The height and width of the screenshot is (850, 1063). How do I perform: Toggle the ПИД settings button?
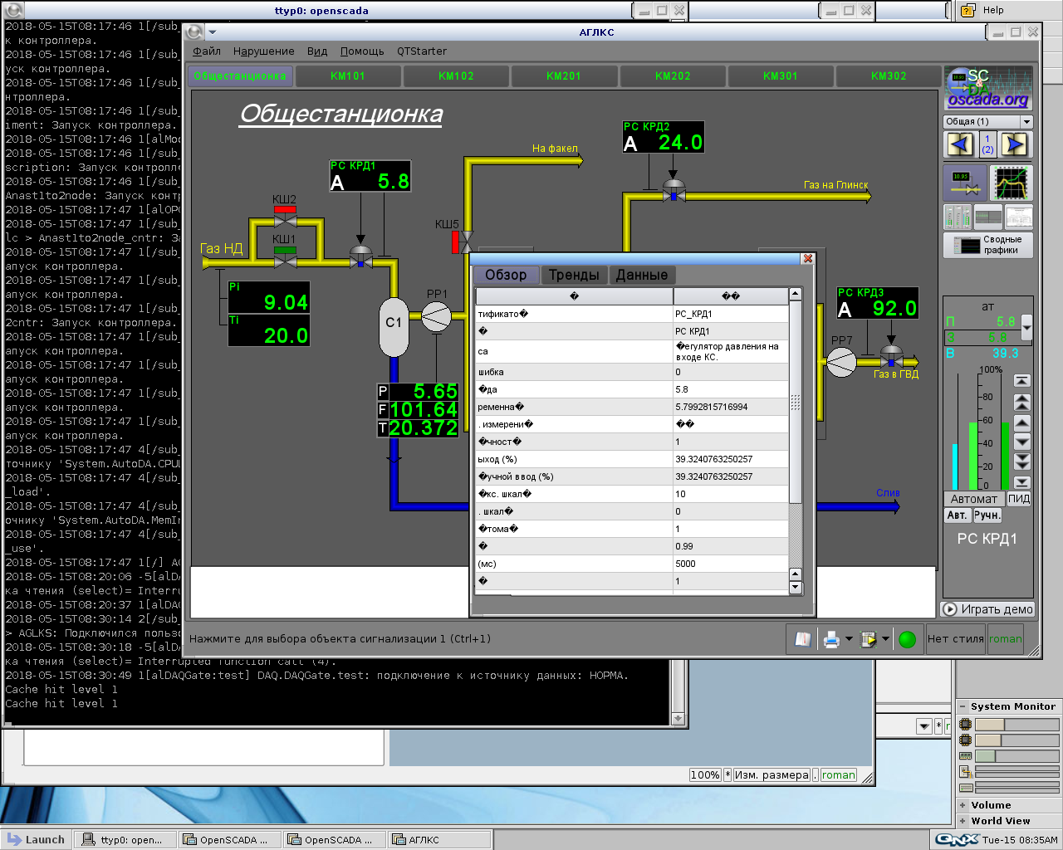[x=1018, y=499]
